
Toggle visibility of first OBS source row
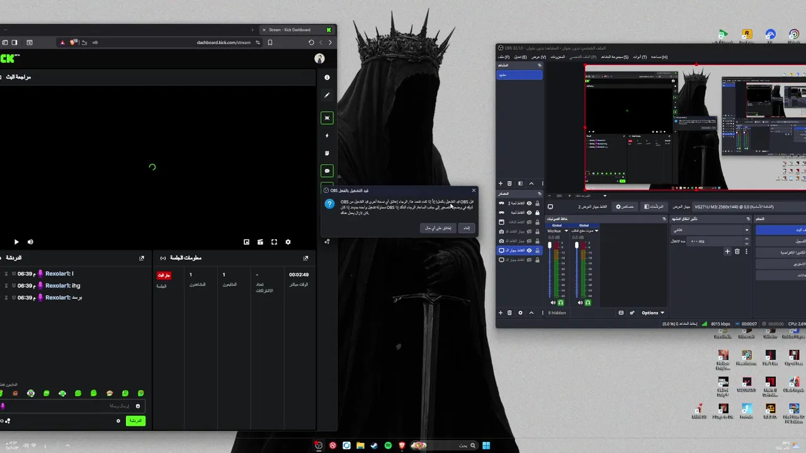(529, 203)
